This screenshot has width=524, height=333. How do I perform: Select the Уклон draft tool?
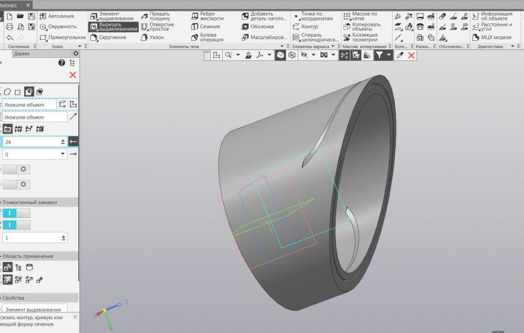click(x=152, y=37)
